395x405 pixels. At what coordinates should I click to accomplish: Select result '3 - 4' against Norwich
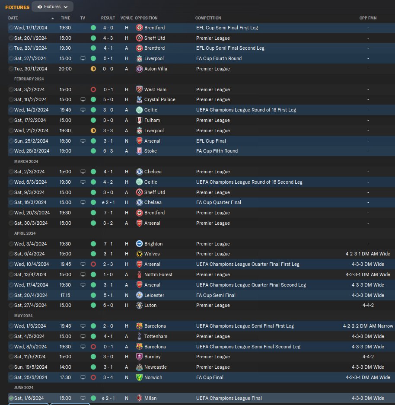tap(108, 377)
